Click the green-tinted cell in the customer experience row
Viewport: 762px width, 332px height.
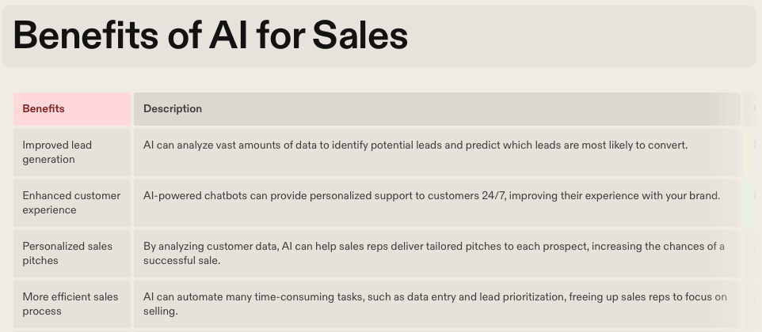click(x=752, y=203)
